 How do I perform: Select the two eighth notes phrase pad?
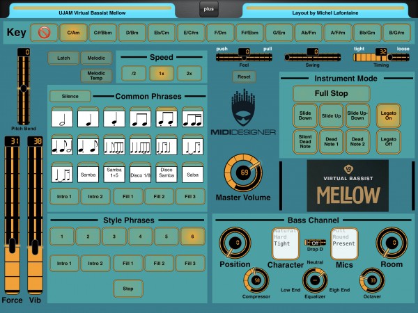pos(140,117)
